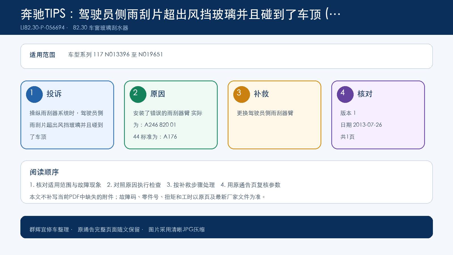Click the line 安装了错误的雨刮器臂 实际

pos(168,113)
